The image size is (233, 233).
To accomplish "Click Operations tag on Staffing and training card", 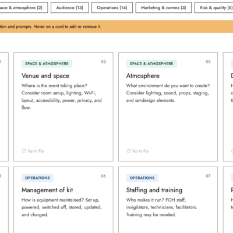I will point(142,178).
